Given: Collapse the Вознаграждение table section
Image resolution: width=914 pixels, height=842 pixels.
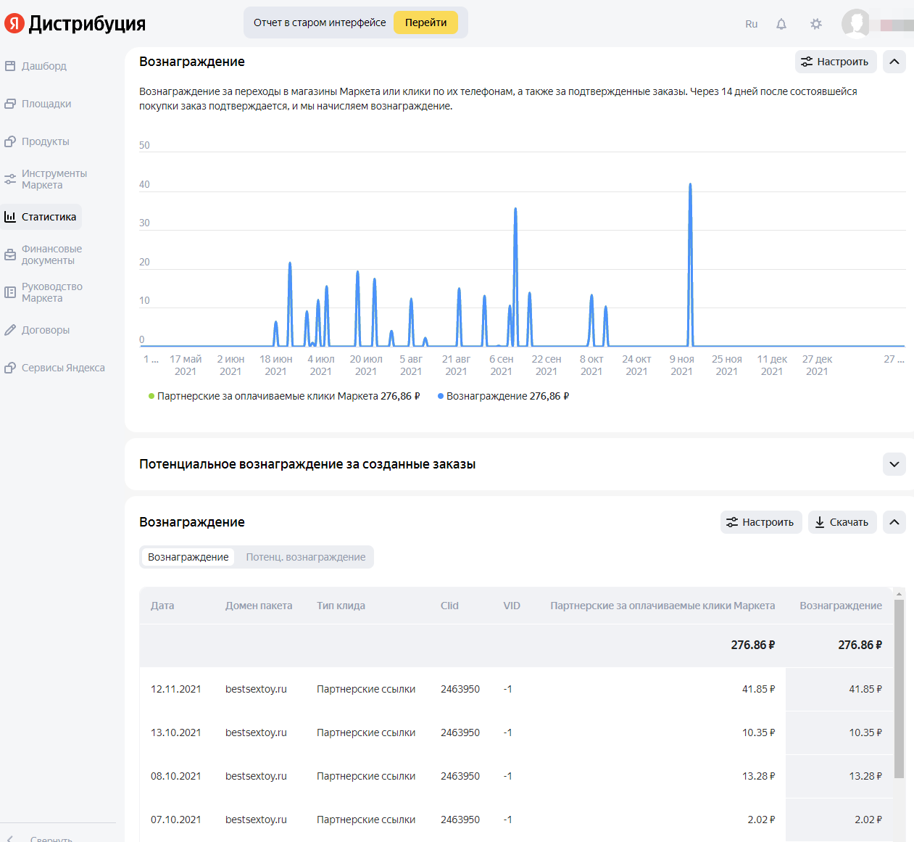Looking at the screenshot, I should [894, 522].
